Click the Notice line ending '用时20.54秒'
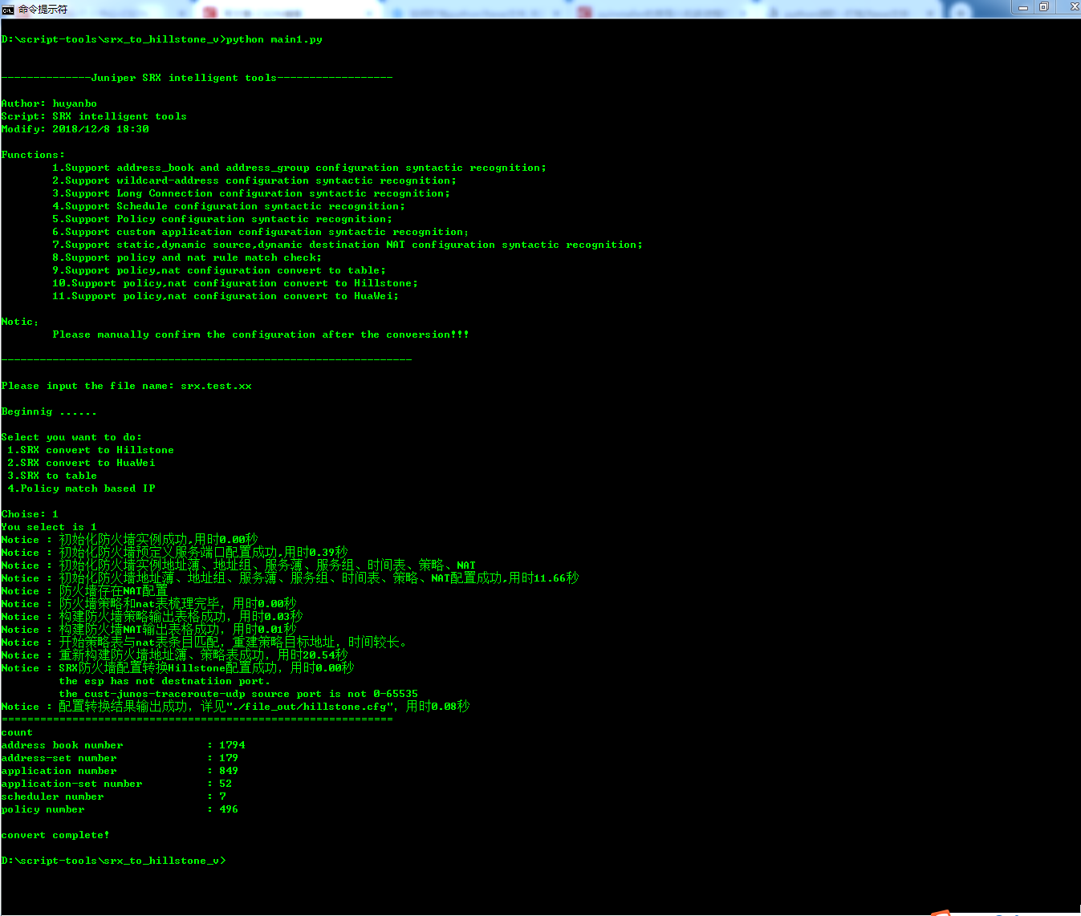The width and height of the screenshot is (1081, 916). point(174,655)
